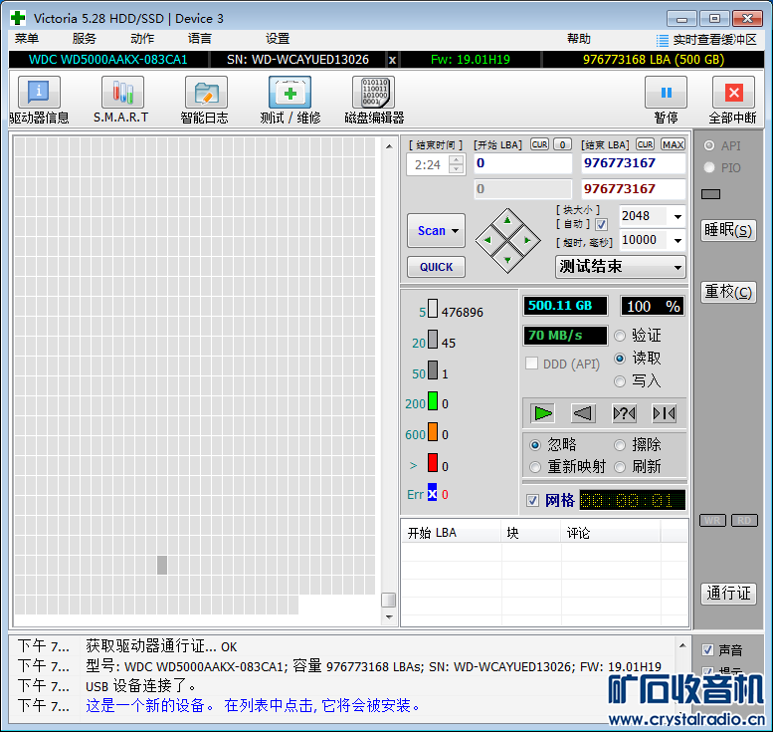Open the S.M.A.R.T toolbar icon

(x=122, y=92)
